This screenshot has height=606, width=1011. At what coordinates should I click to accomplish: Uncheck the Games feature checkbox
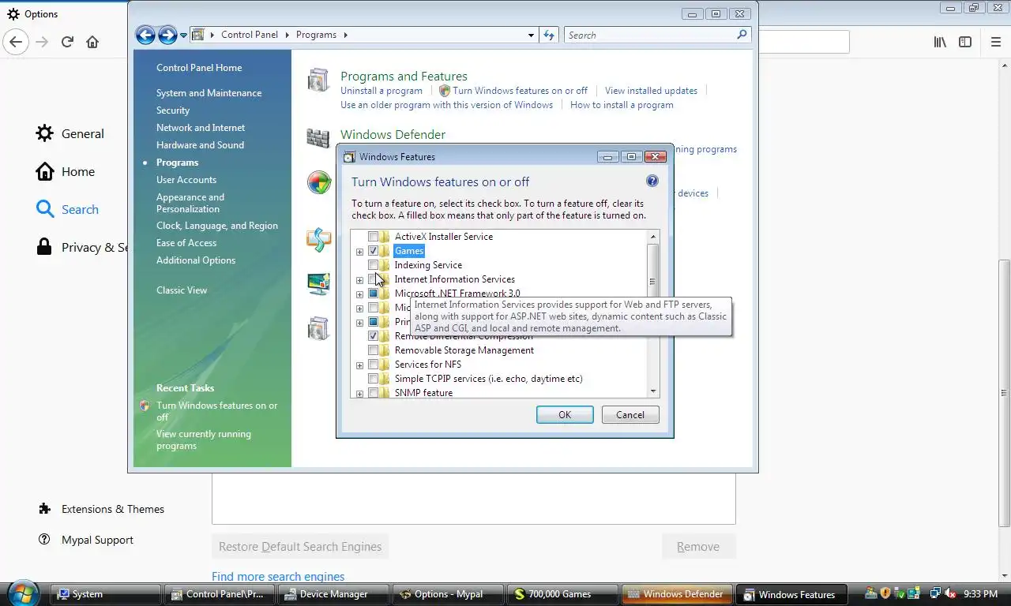pyautogui.click(x=373, y=251)
